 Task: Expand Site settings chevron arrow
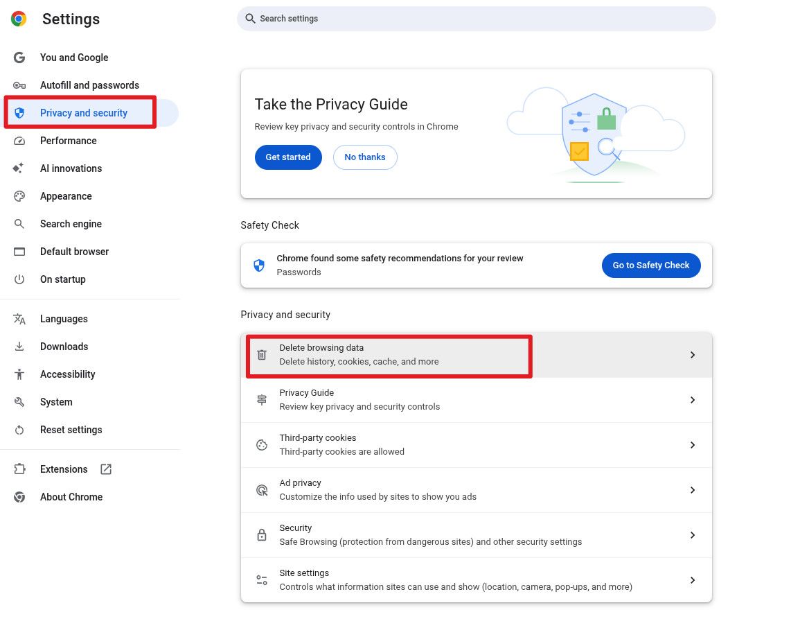692,580
